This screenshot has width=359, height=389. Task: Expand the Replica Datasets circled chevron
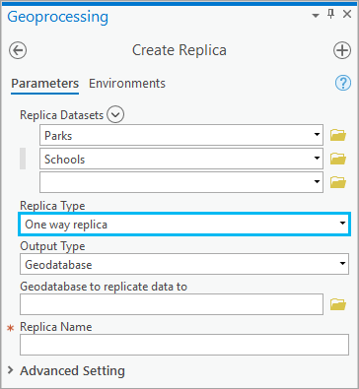pyautogui.click(x=115, y=114)
